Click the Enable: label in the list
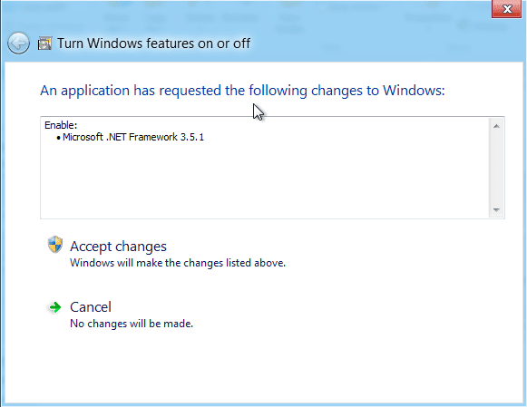Viewport: 527px width, 407px height. [x=61, y=125]
